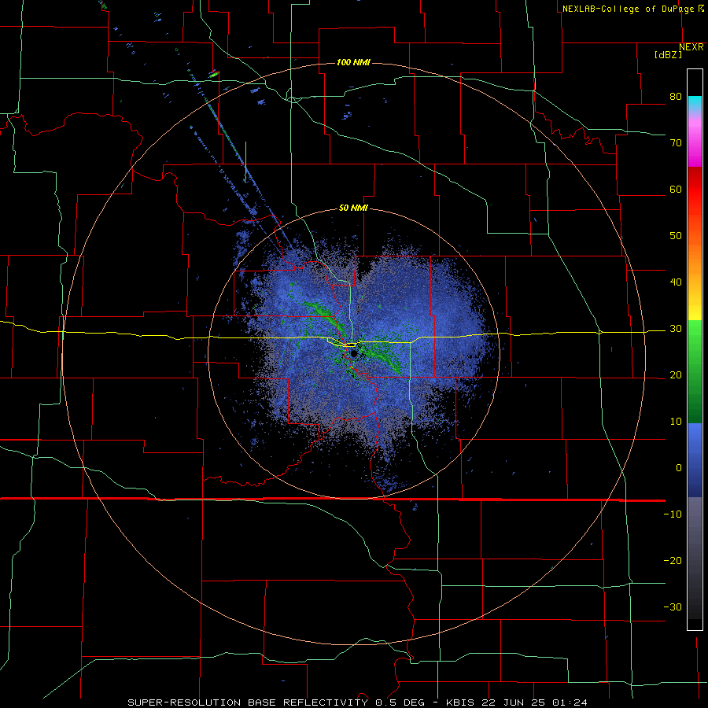Click the 22 JUN 25 01:24 timestamp
The height and width of the screenshot is (708, 708).
pos(536,702)
